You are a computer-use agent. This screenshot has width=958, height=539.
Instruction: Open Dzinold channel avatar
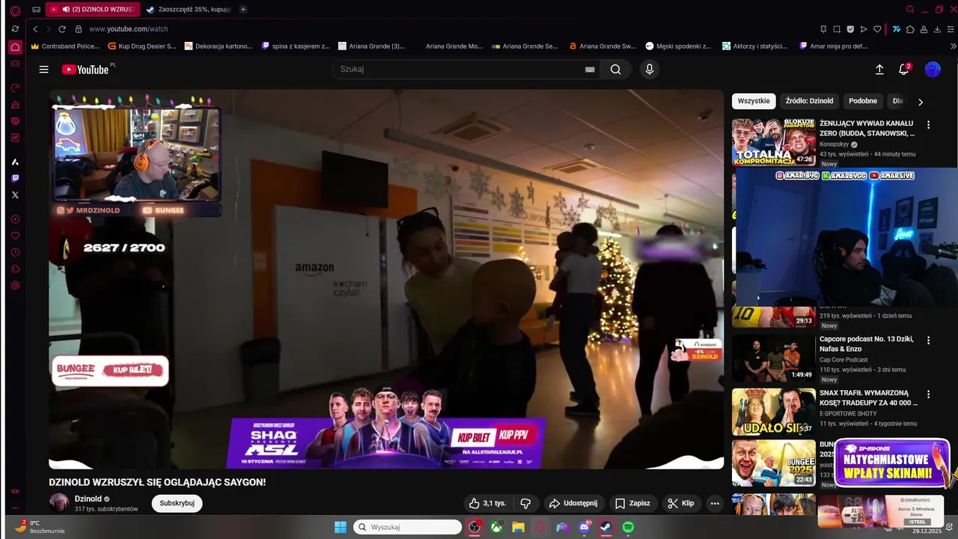(x=58, y=503)
